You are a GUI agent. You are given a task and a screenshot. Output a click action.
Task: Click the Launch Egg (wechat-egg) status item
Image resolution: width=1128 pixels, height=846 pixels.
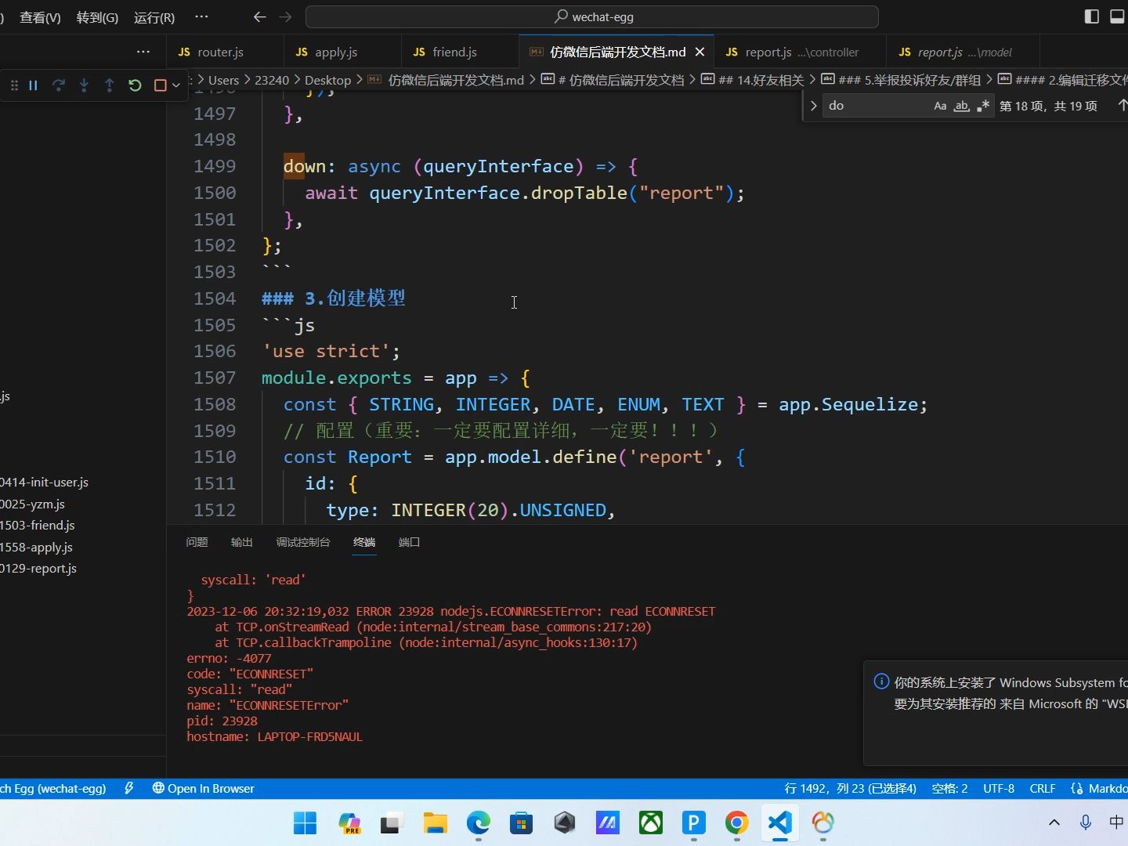(x=53, y=789)
